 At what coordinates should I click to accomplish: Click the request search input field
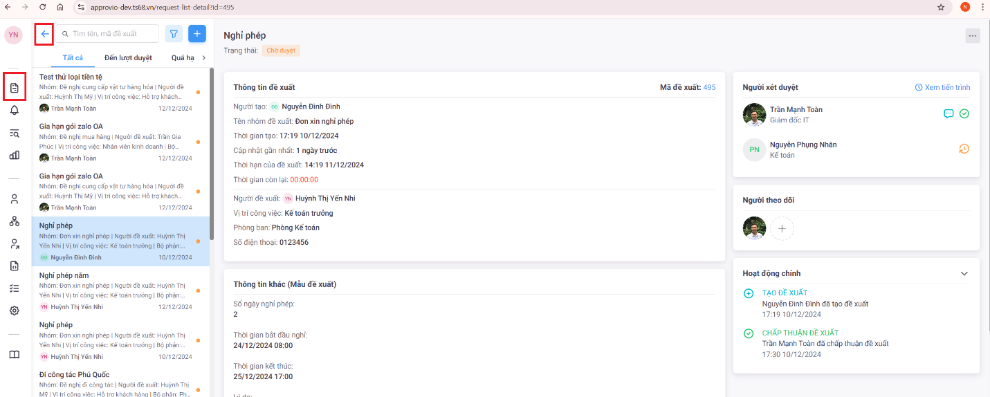(111, 34)
